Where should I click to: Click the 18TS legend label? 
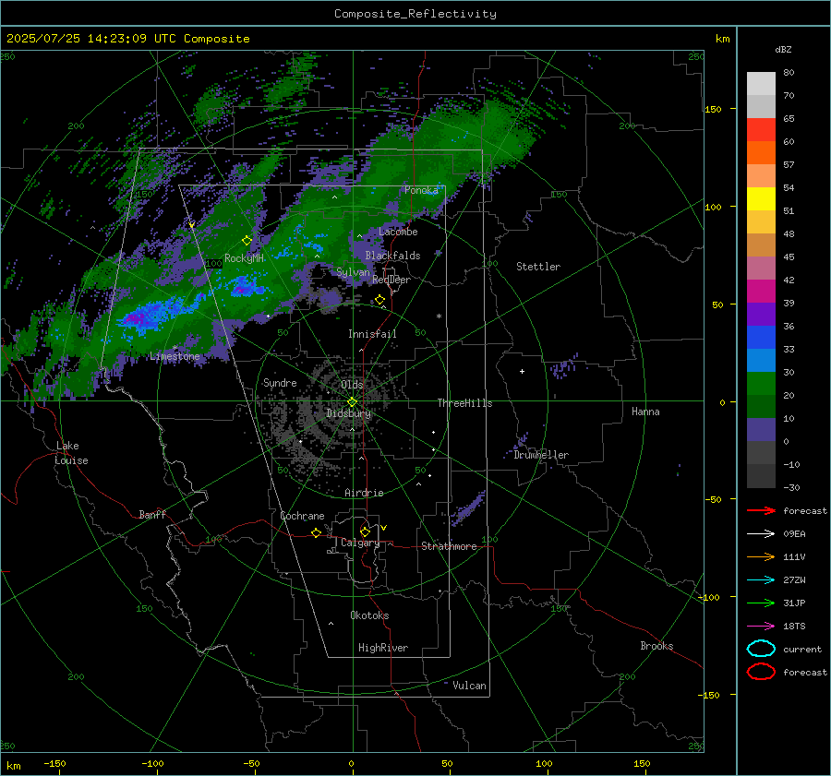tap(794, 627)
